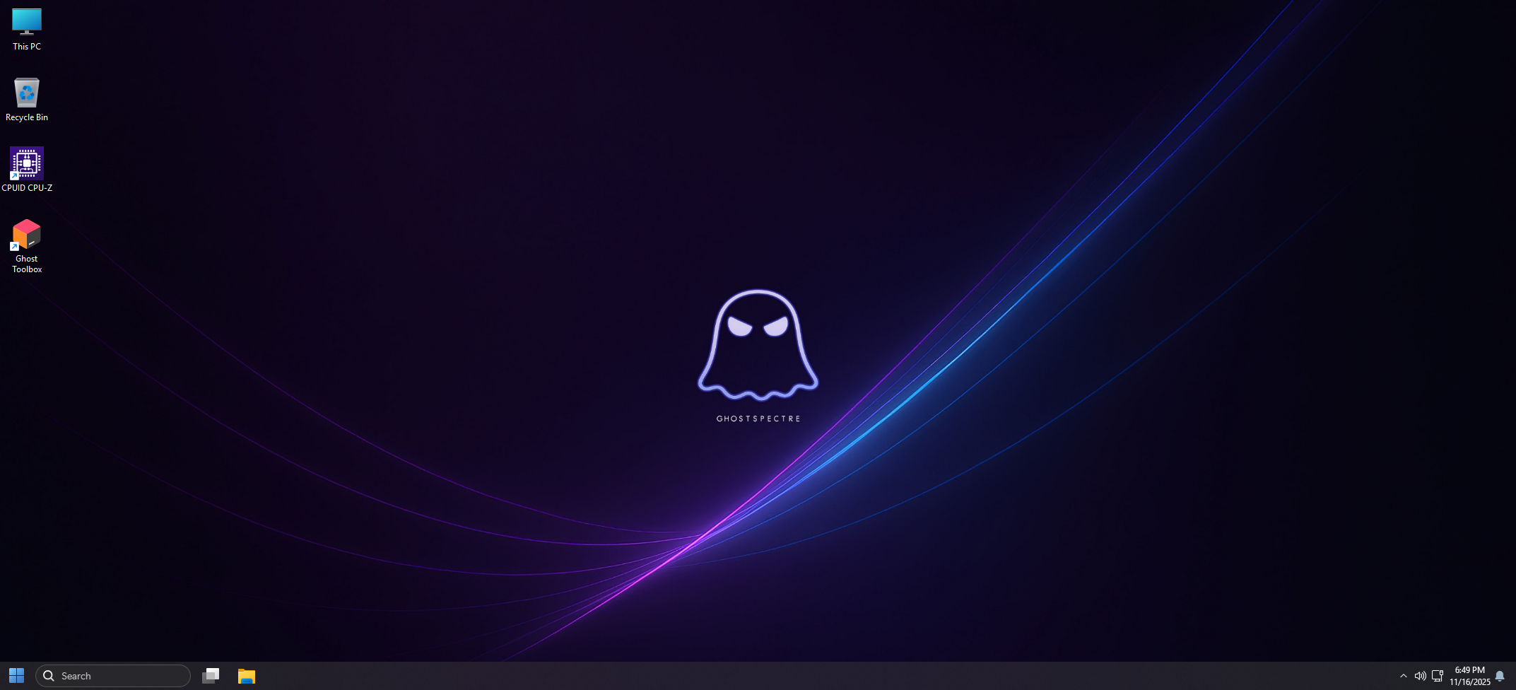Click the 11/16/2025 date in the taskbar
Screen dimensions: 1516x690
pyautogui.click(x=1469, y=682)
